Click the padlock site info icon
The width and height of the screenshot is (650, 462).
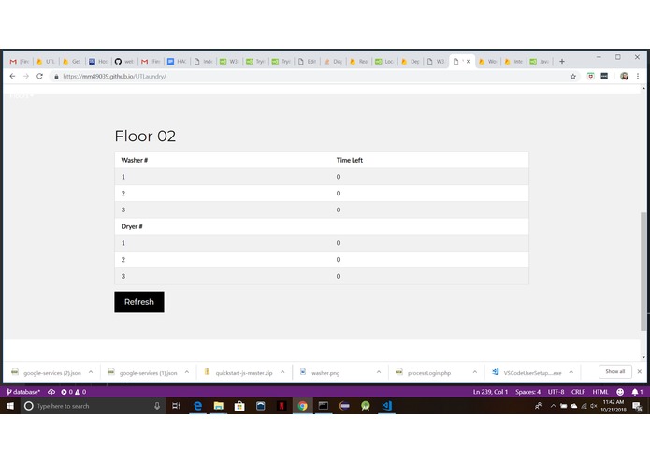point(56,77)
